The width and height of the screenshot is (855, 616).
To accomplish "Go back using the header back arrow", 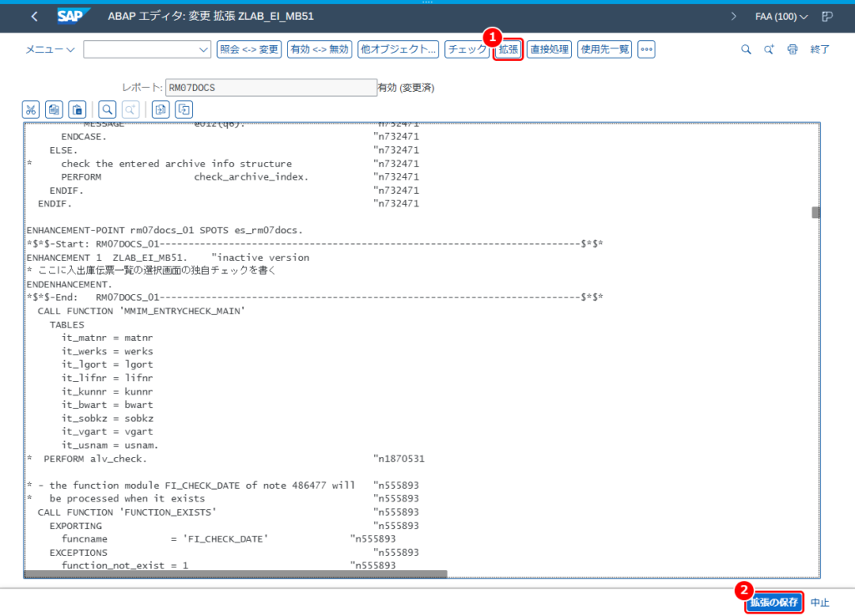I will point(34,17).
